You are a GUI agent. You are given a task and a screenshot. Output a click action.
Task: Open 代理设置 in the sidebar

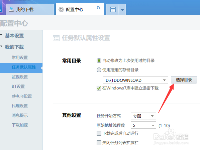(20, 106)
